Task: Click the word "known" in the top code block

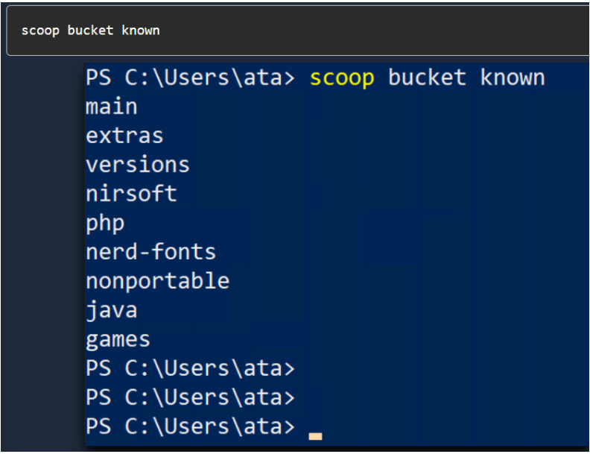Action: tap(140, 31)
